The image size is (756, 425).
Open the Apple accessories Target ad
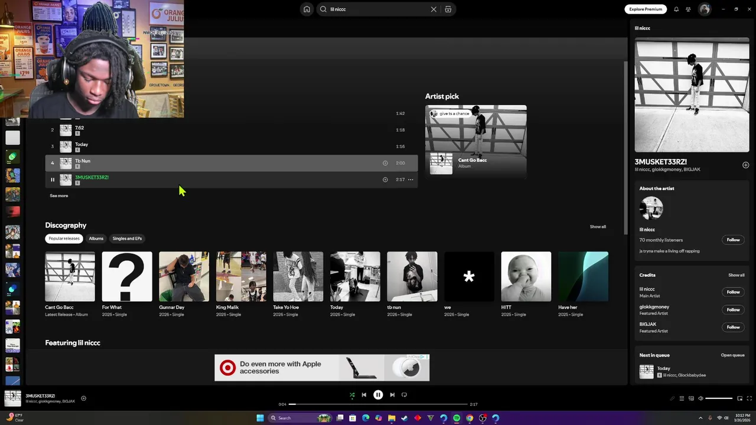[x=322, y=368]
